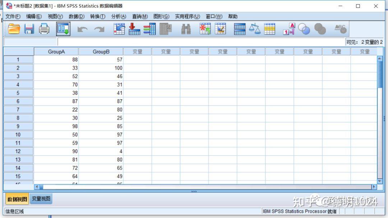Click the horizontal scrollbar right arrow
This screenshot has height=218, width=388.
click(x=373, y=187)
